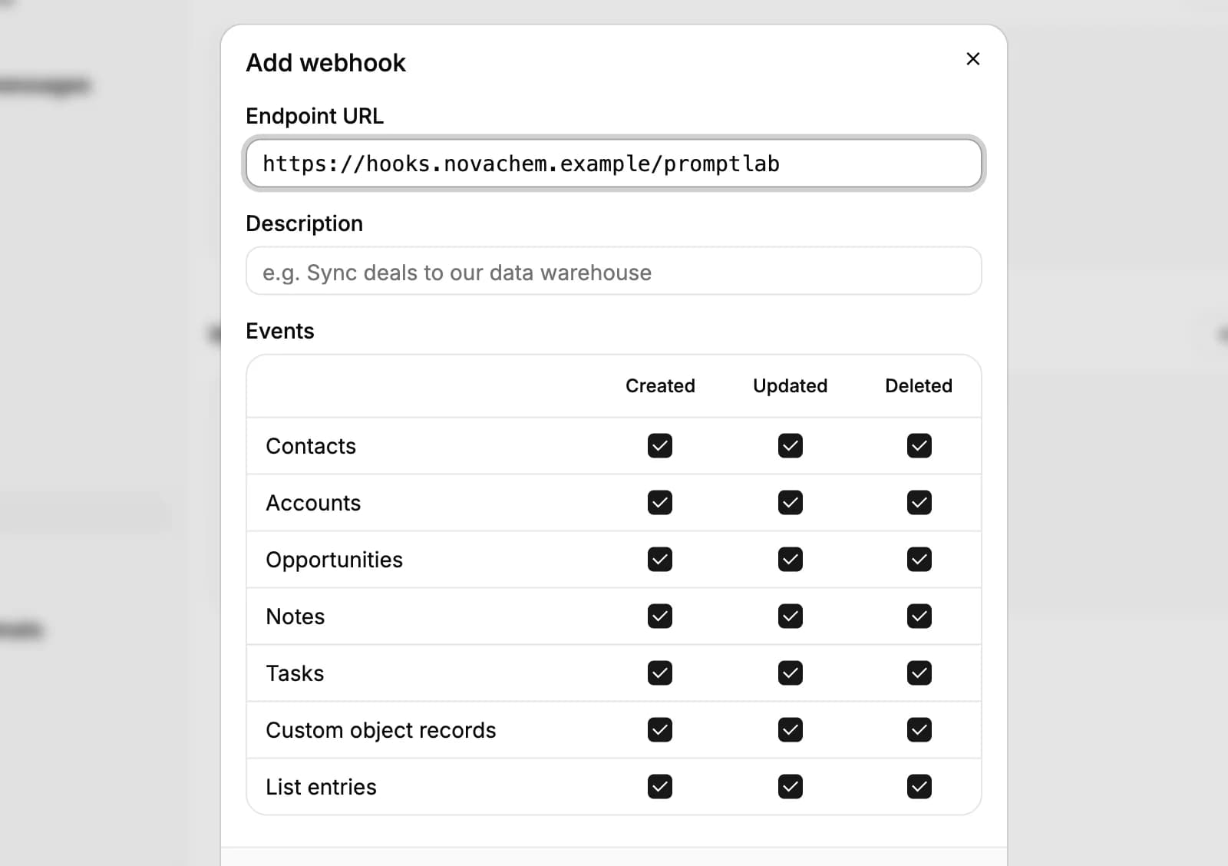
Task: Click the Opportunities row label
Action: click(x=334, y=560)
